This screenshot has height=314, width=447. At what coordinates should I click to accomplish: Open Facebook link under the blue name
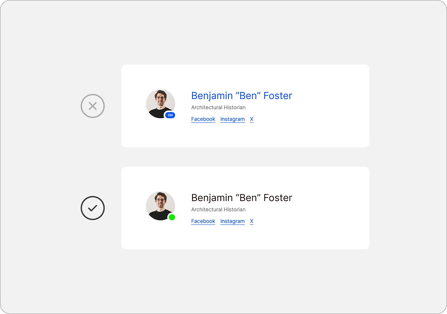203,119
